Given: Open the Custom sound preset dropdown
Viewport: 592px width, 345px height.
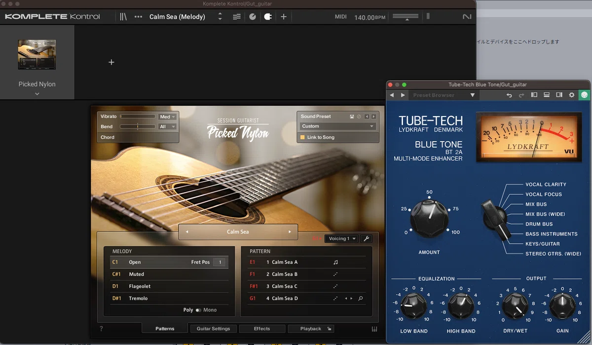Looking at the screenshot, I should [x=338, y=126].
